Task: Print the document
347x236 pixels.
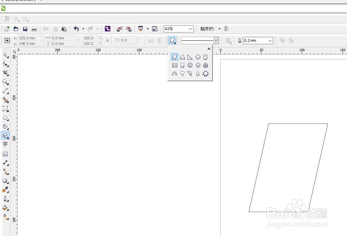Action: pos(34,29)
